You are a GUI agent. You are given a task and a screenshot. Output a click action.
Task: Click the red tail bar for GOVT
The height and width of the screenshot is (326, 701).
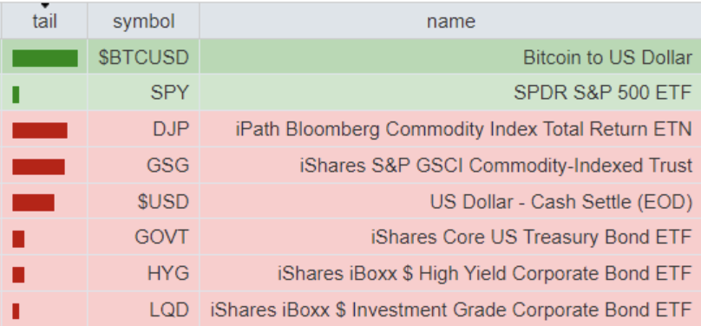click(18, 239)
